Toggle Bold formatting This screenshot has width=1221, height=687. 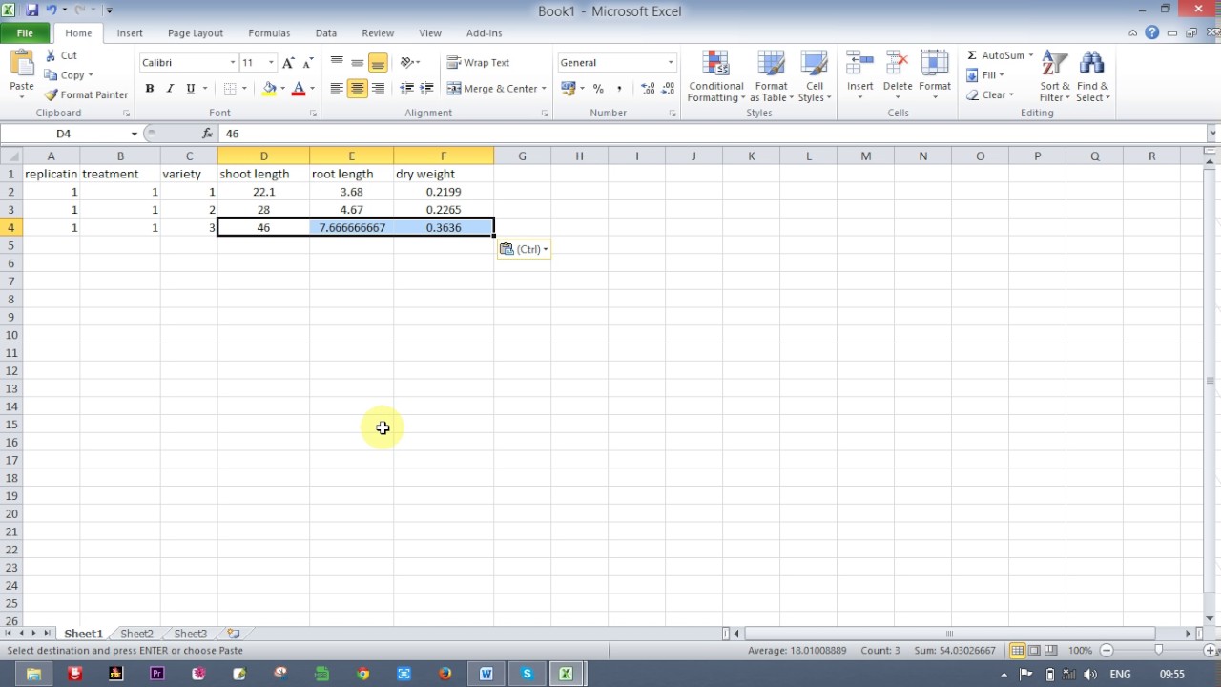(149, 89)
